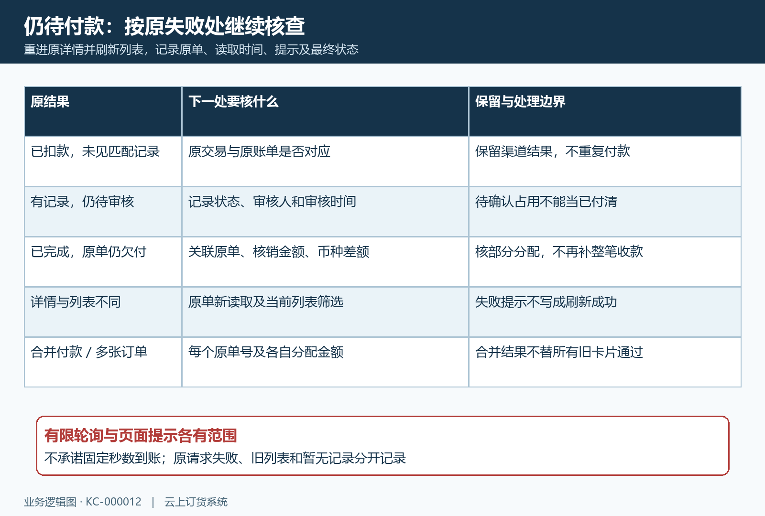This screenshot has height=516, width=765.
Task: Select cell 原单新读取及当前列表筛选
Action: 325,312
